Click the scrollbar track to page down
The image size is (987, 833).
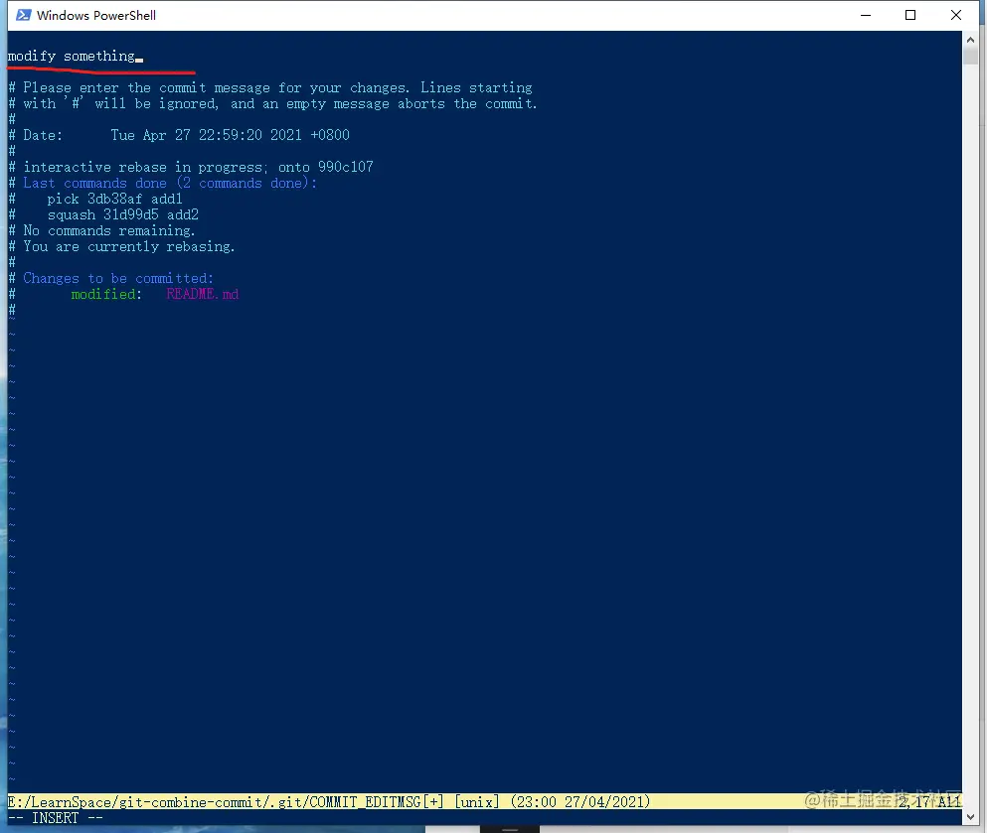(971, 397)
